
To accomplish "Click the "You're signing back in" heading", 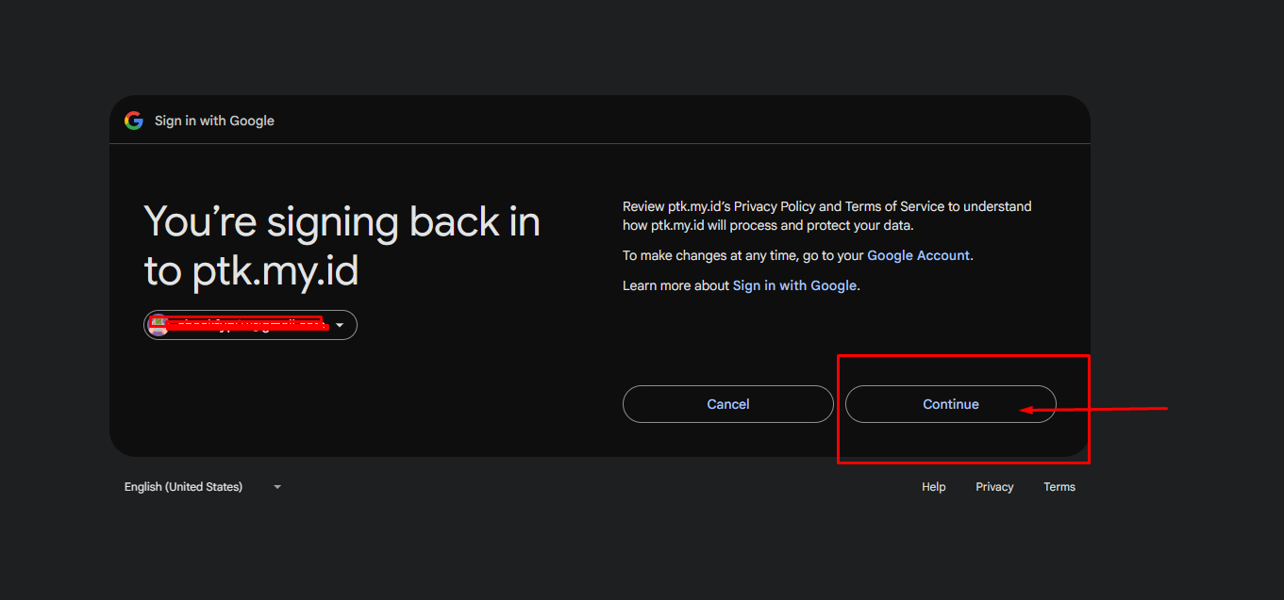I will pyautogui.click(x=342, y=246).
